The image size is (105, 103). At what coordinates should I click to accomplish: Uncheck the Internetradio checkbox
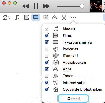click(47, 83)
